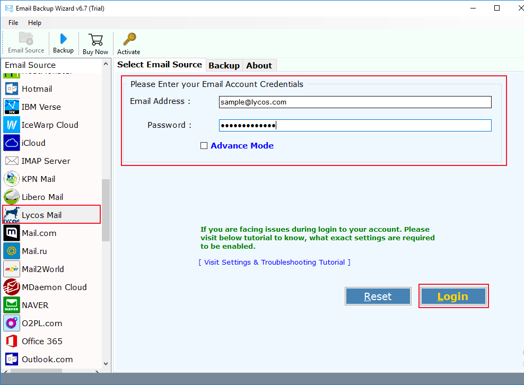The height and width of the screenshot is (385, 524).
Task: Click the Advance Mode label text
Action: point(242,146)
